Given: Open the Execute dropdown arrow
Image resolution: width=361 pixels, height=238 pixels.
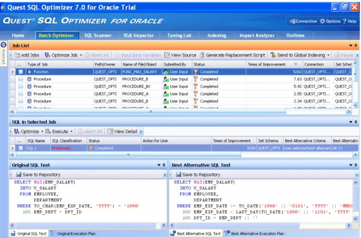Looking at the screenshot, I should [71, 132].
